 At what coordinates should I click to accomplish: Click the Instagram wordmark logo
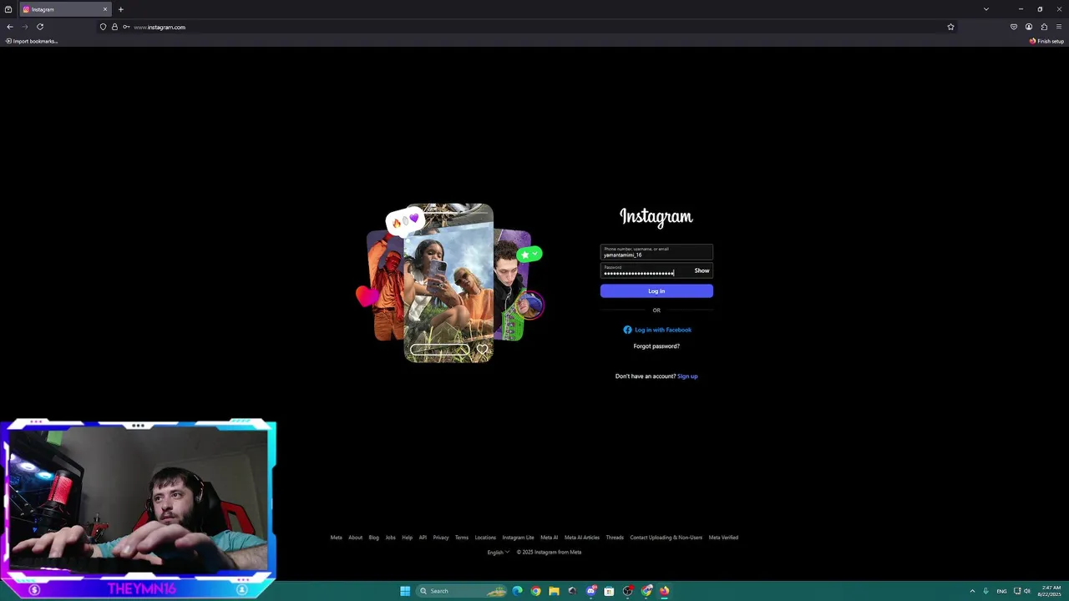coord(656,217)
